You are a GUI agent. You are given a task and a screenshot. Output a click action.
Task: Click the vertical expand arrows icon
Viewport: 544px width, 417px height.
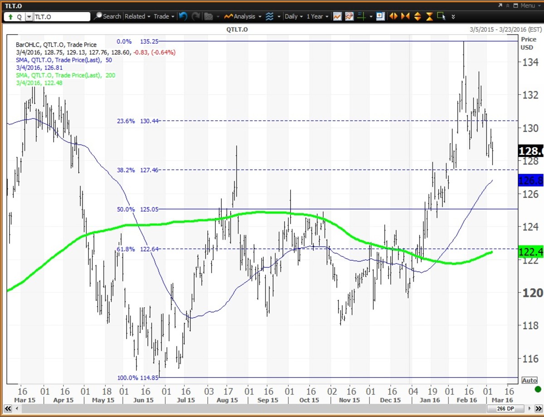pyautogui.click(x=417, y=16)
